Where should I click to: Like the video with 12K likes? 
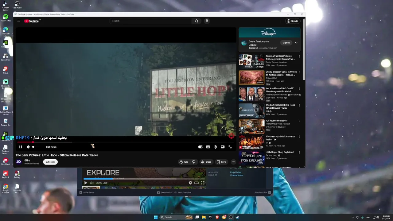(x=184, y=162)
